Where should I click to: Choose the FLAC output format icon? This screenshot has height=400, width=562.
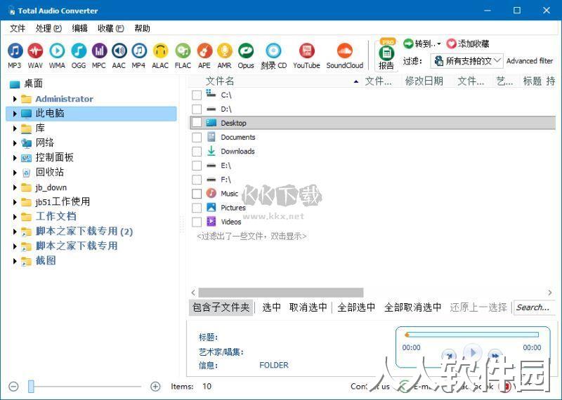click(183, 55)
